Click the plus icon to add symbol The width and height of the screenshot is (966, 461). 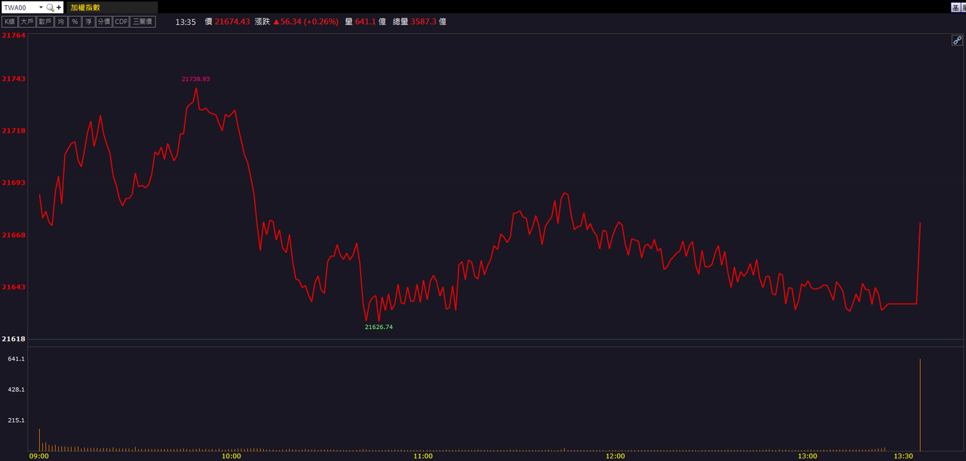pyautogui.click(x=59, y=8)
